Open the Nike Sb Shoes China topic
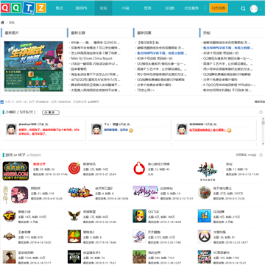Viewport: 265px width, 265px height. (x=92, y=58)
